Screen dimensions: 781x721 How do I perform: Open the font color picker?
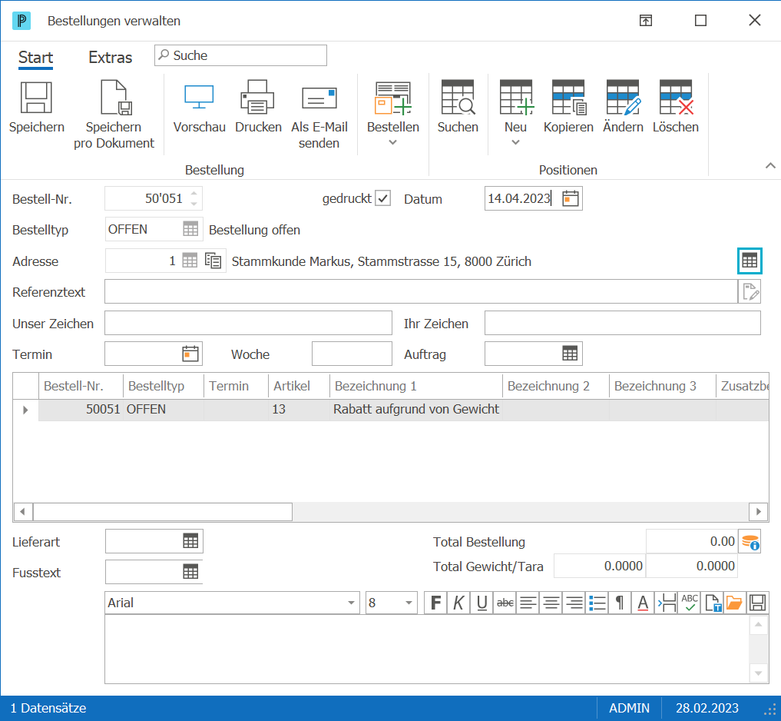[643, 603]
